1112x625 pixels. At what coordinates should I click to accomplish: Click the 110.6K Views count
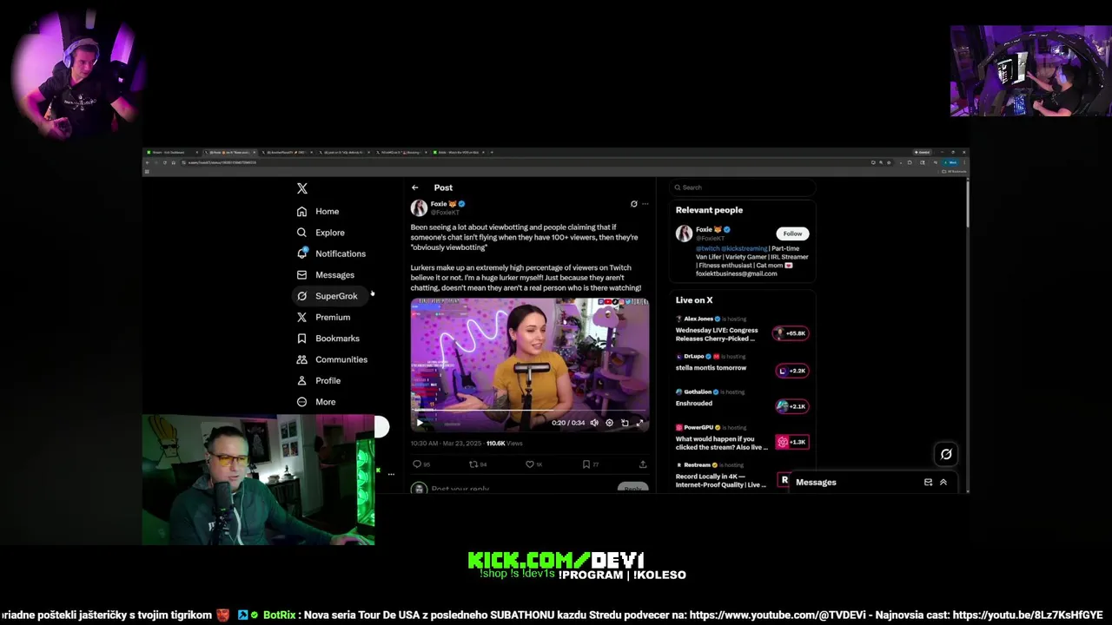pyautogui.click(x=504, y=444)
